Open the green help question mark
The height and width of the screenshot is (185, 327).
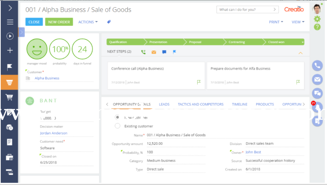(x=317, y=27)
